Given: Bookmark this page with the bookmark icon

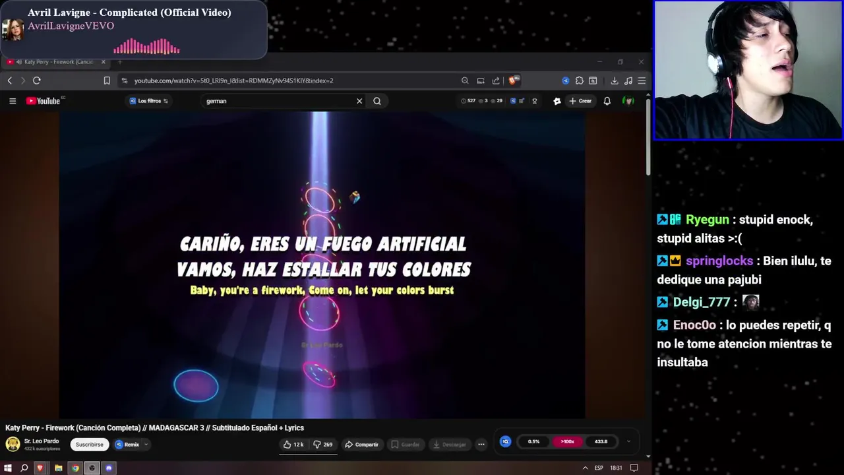Looking at the screenshot, I should (x=107, y=80).
